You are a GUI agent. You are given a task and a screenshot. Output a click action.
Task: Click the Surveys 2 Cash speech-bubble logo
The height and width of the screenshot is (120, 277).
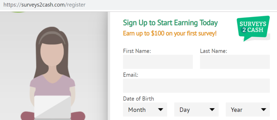coord(253,29)
